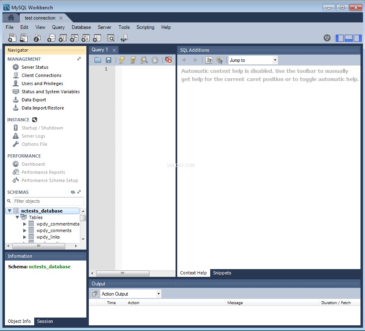
Task: Click the INSTANCE wrench icon
Action: [x=35, y=120]
